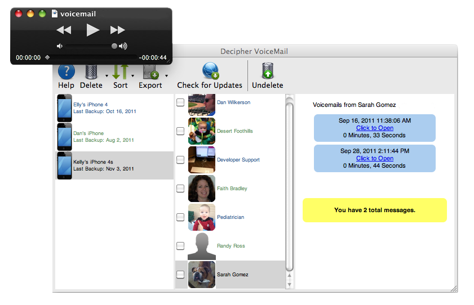Click the playback position marker
Screen dimensions: 474x305
coord(47,57)
